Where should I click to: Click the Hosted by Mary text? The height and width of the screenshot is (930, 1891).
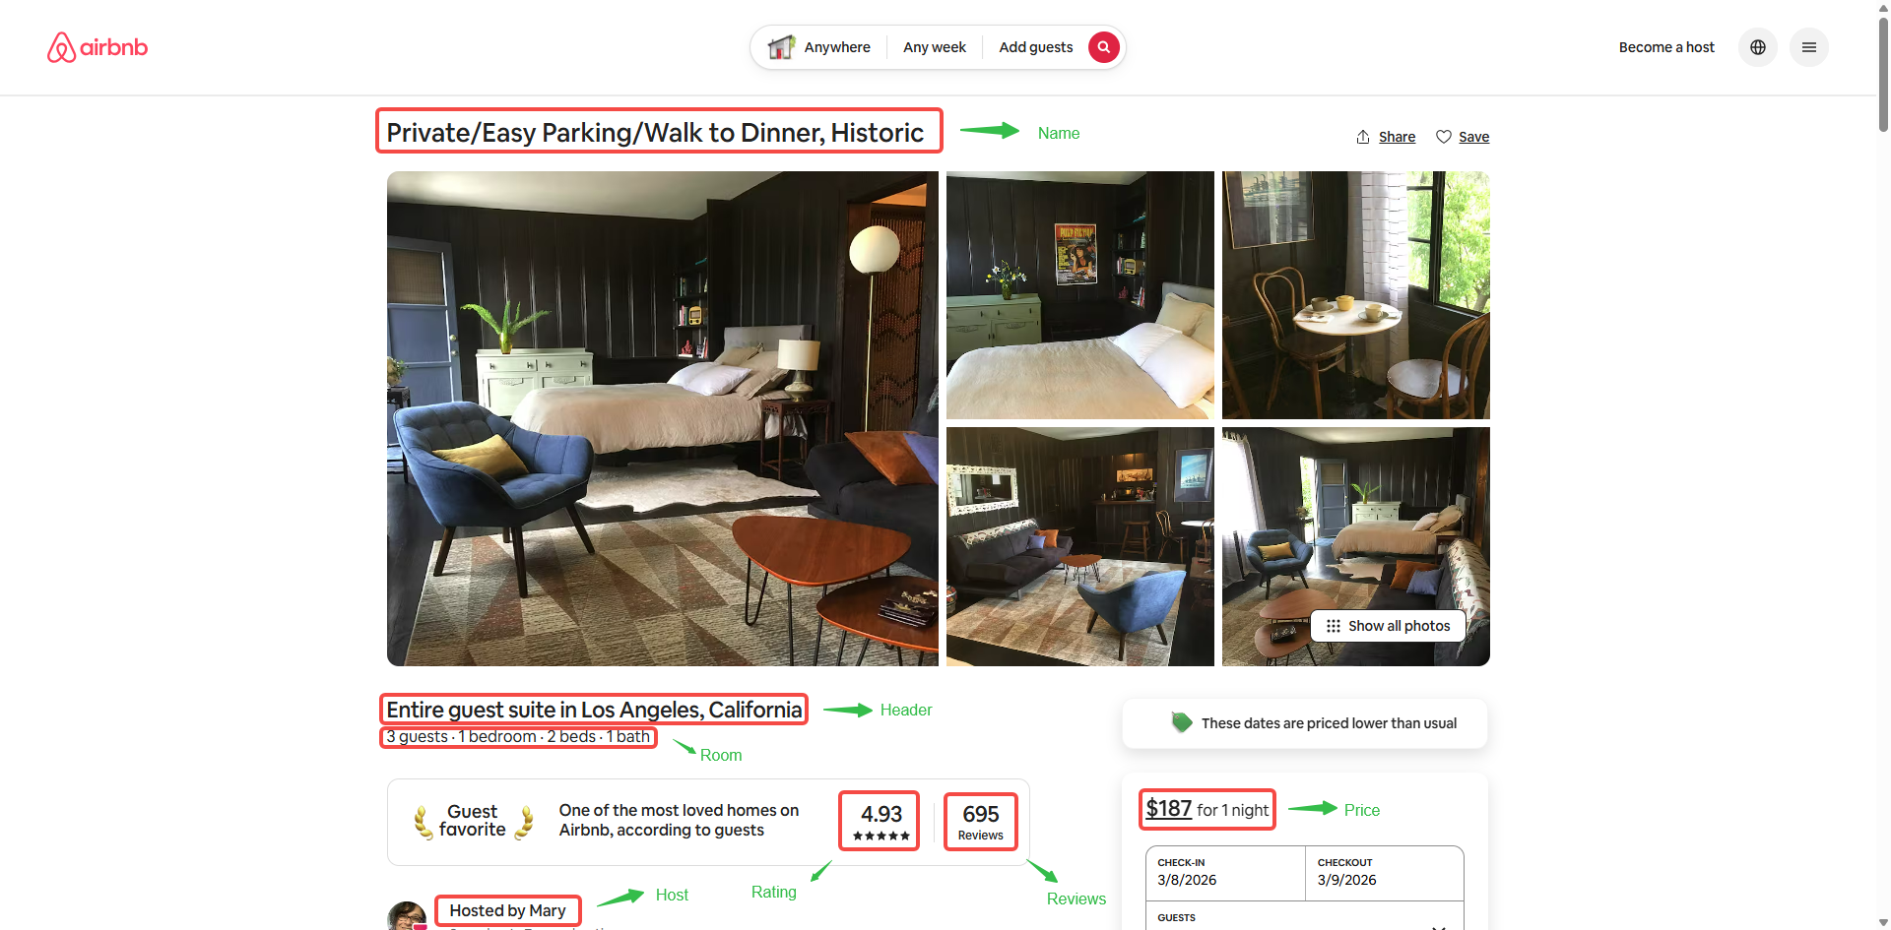click(507, 909)
